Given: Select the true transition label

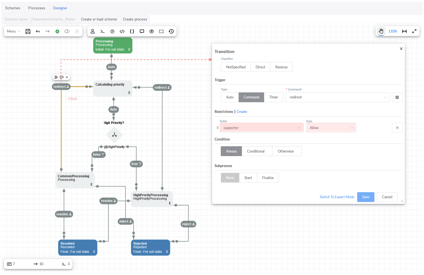Looking at the screenshot, I should [x=136, y=164].
